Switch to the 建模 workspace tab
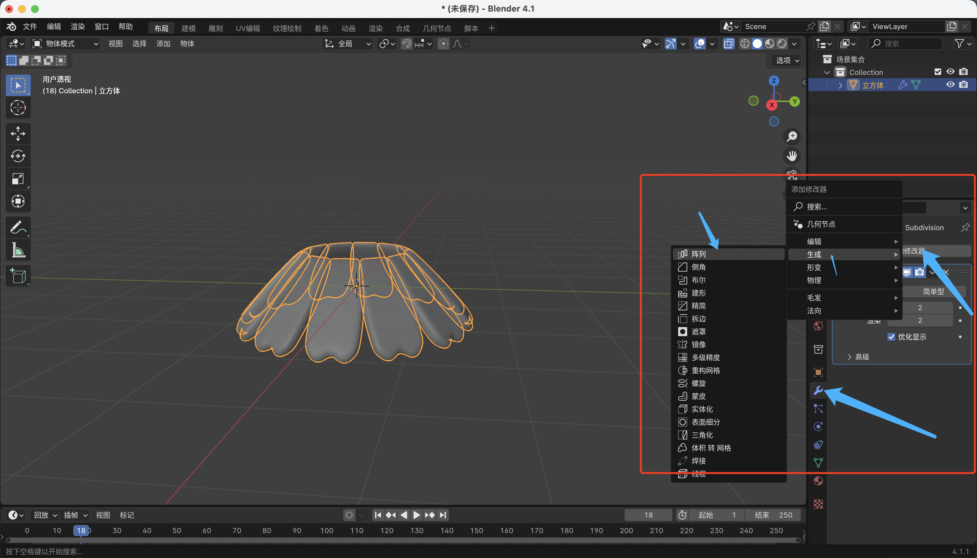Screen dimensions: 977x558 (x=188, y=28)
